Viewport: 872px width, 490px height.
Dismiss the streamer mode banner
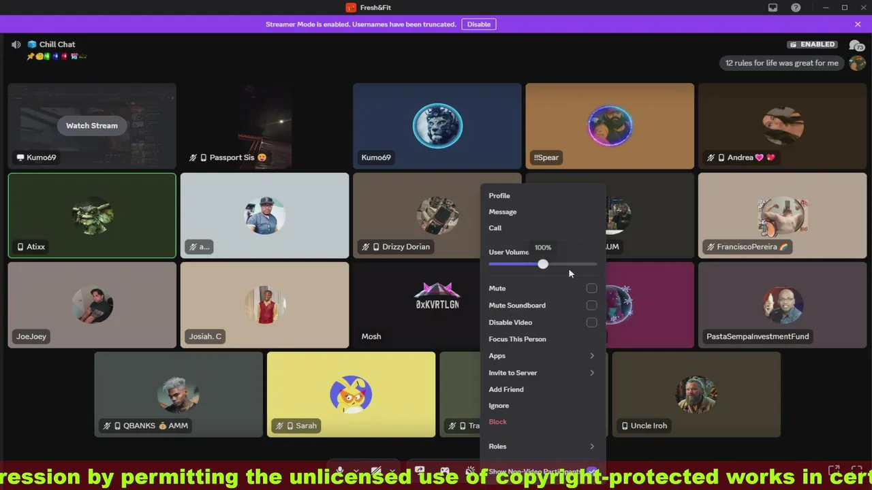(858, 24)
